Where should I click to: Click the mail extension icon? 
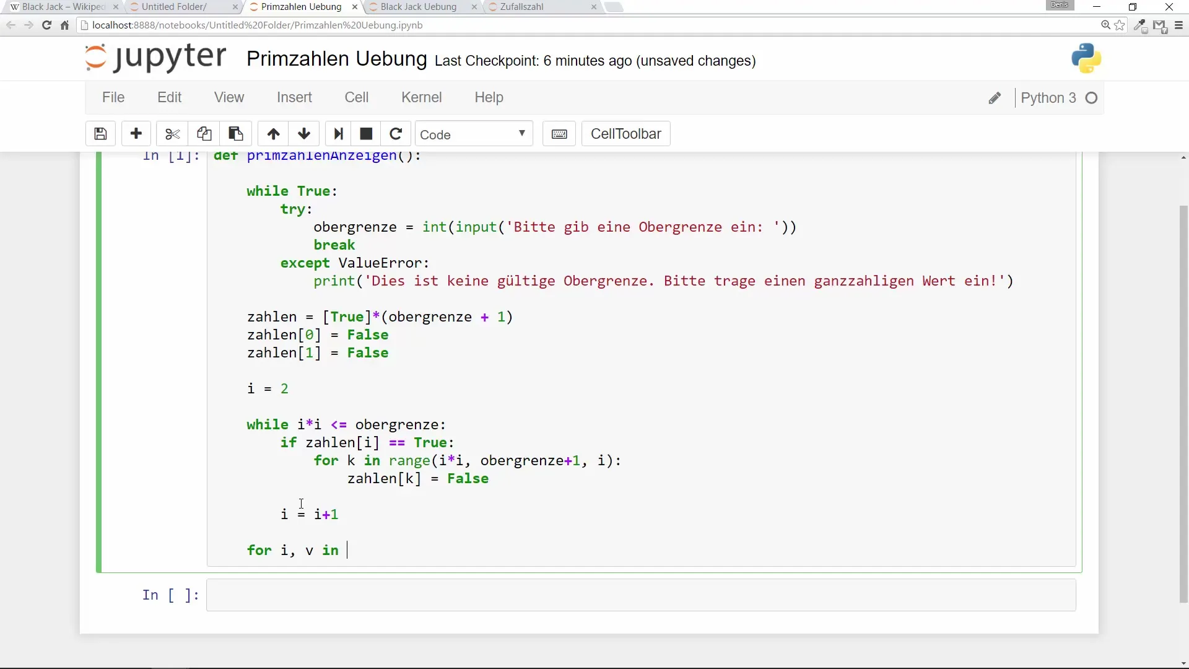(x=1160, y=26)
